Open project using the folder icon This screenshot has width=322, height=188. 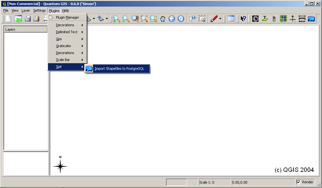click(x=18, y=19)
